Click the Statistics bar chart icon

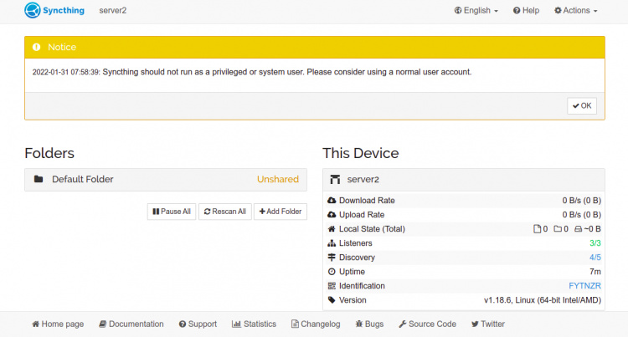[236, 324]
